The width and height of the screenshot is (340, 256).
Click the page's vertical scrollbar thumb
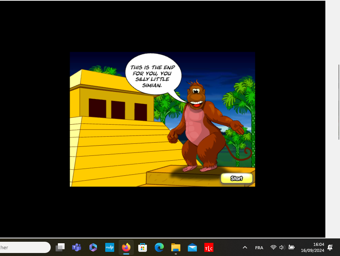[339, 102]
